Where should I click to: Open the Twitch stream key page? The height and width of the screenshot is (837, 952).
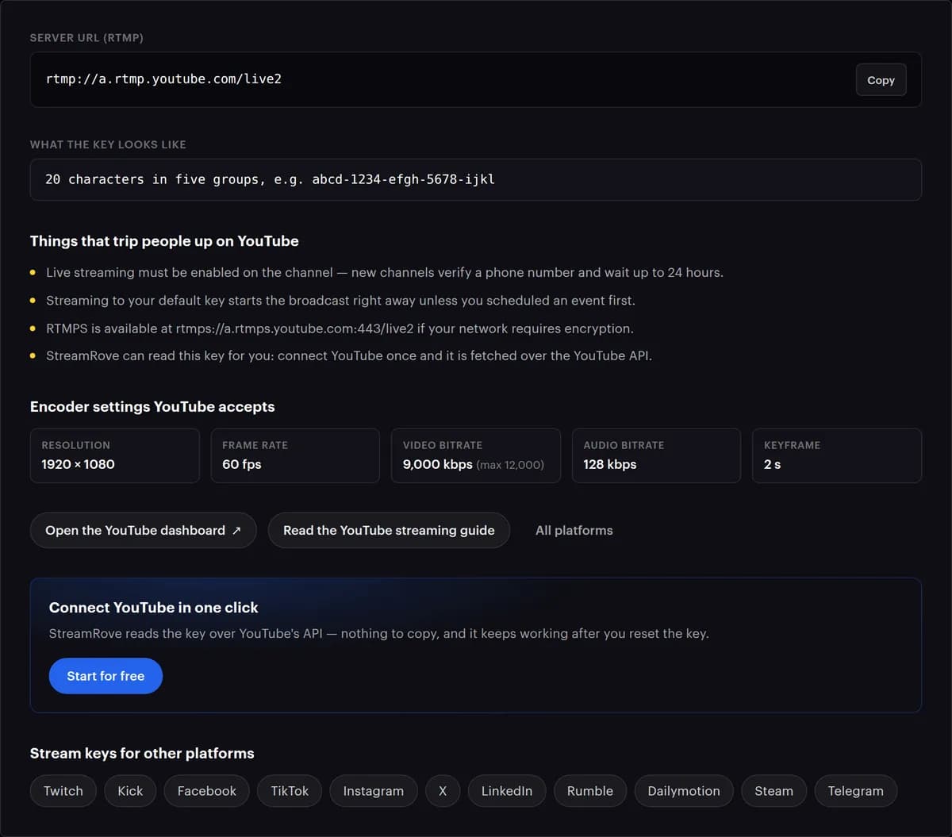click(63, 791)
